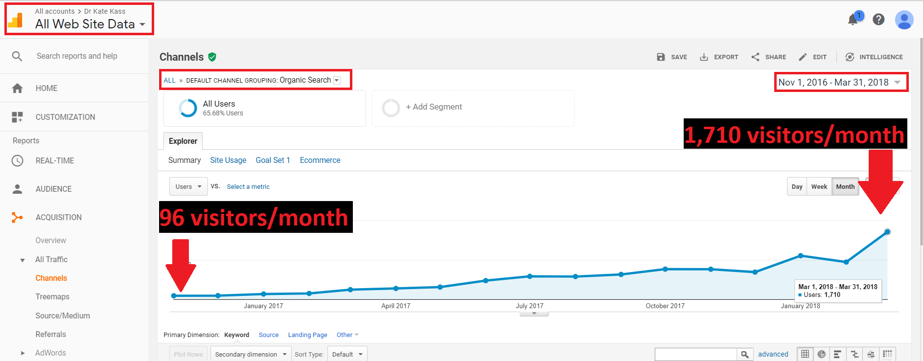Screen dimensions: 923x361
Task: Switch to pie chart percentage view
Action: 821,354
